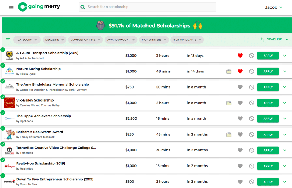The height and width of the screenshot is (188, 292).
Task: Click the folder icon on Nature Saving Scholarship row
Action: pos(229,71)
